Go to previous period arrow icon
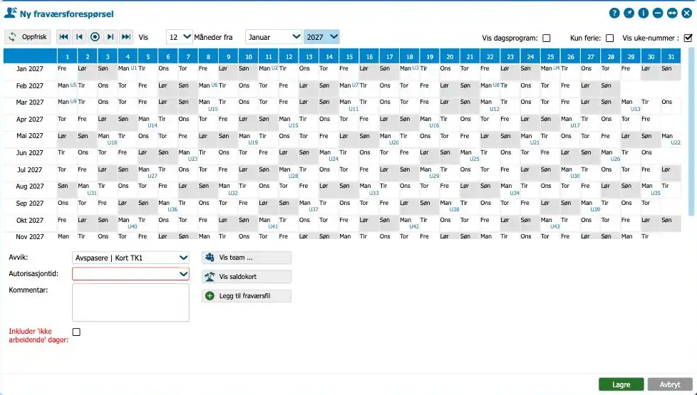Screen dimensions: 697x395 tap(79, 37)
